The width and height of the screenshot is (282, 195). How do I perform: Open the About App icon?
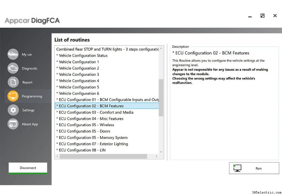click(x=13, y=124)
